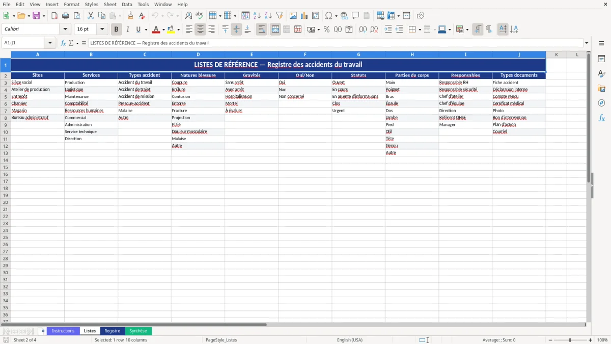Save the document with the floppy icon
This screenshot has height=344, width=611.
[36, 16]
